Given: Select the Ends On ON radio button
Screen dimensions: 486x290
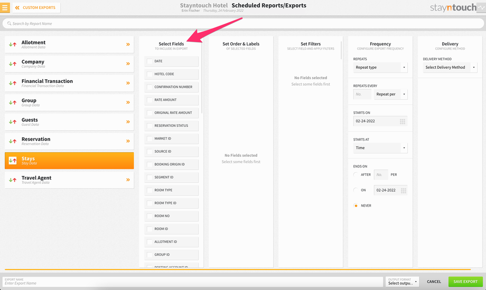Looking at the screenshot, I should (x=356, y=190).
